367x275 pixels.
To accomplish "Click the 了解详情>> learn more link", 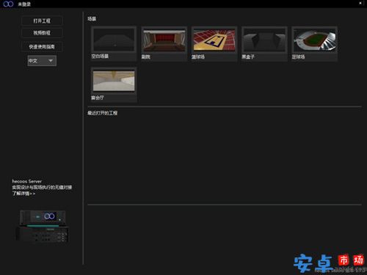I will (23, 194).
